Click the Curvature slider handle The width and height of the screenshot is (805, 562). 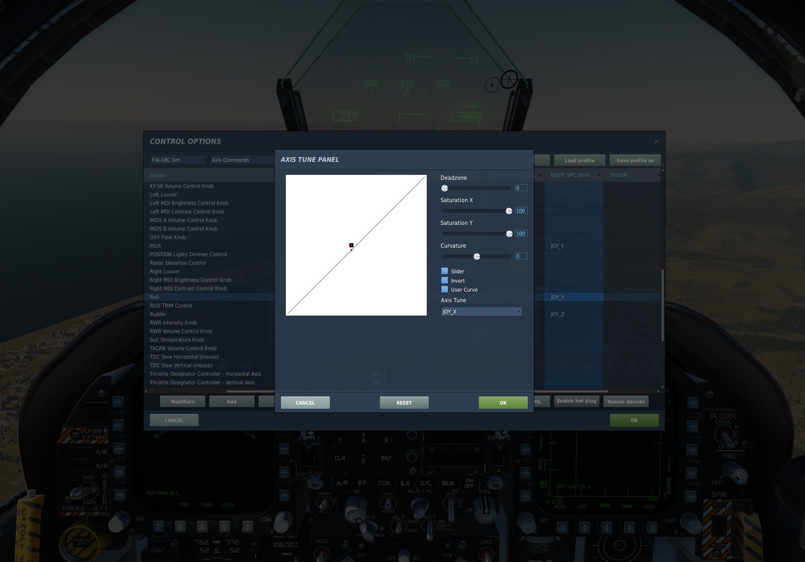477,257
